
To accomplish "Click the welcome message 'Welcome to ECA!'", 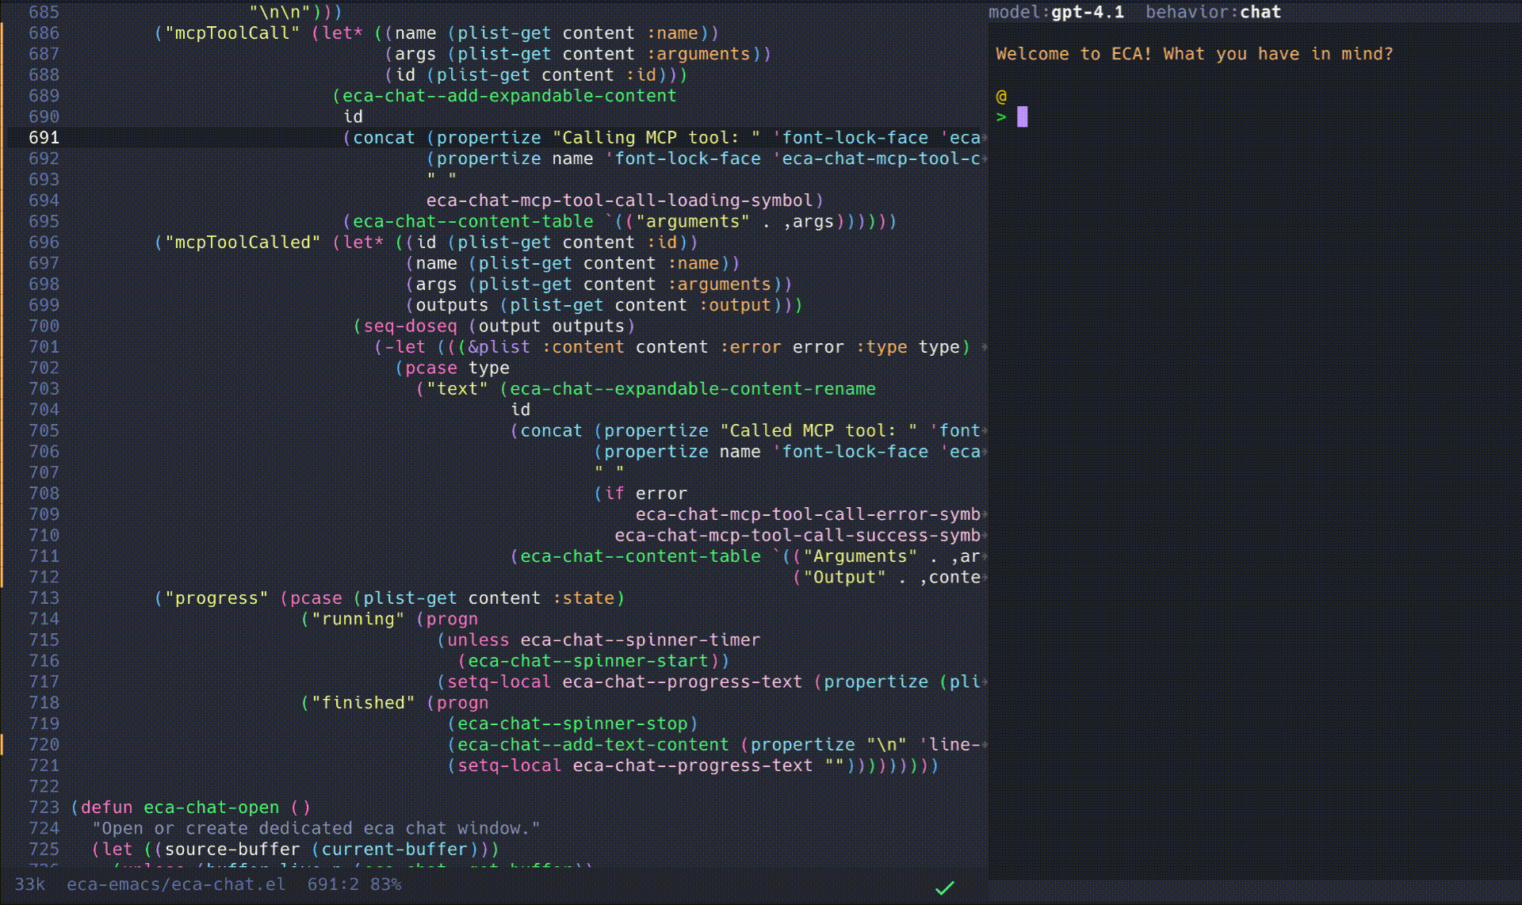I will (x=1074, y=54).
